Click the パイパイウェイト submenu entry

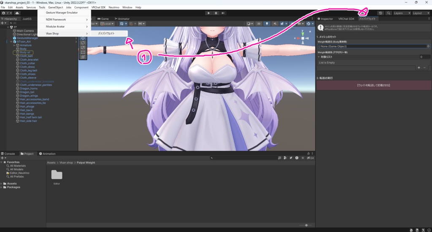pos(108,33)
